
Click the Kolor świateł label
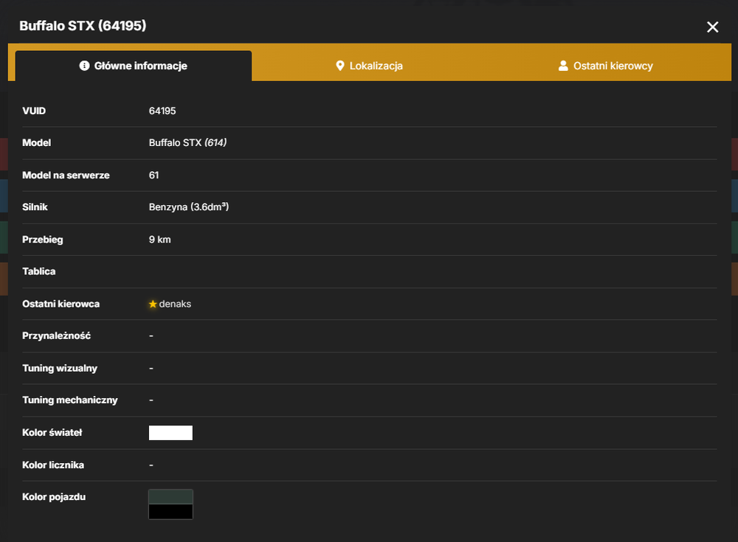[52, 432]
